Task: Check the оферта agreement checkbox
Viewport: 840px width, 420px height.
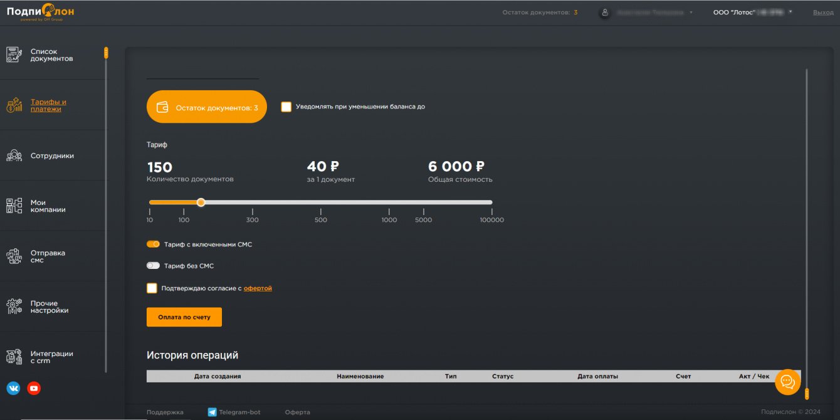Action: pyautogui.click(x=152, y=288)
